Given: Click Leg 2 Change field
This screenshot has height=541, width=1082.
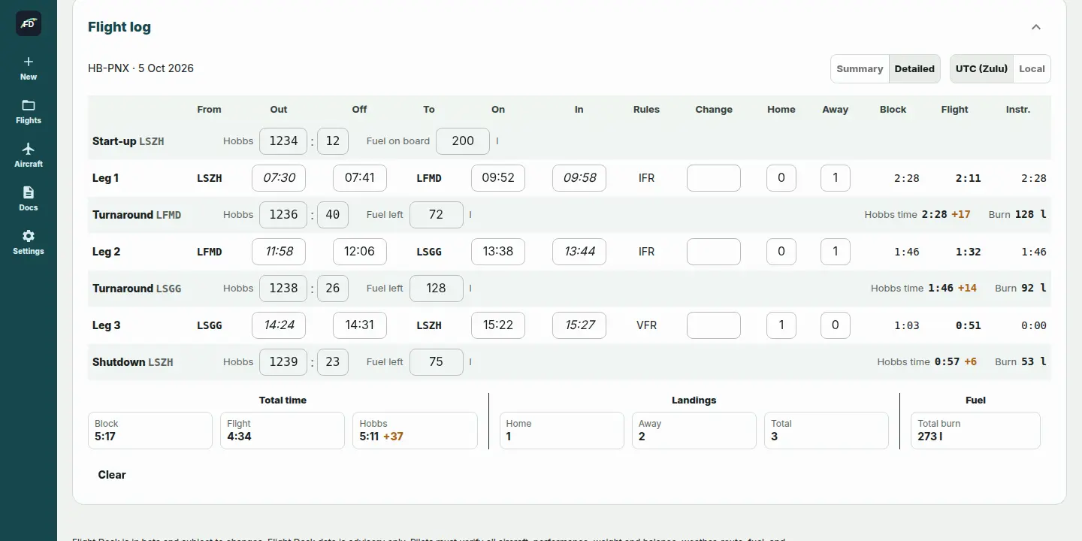Looking at the screenshot, I should (x=714, y=252).
